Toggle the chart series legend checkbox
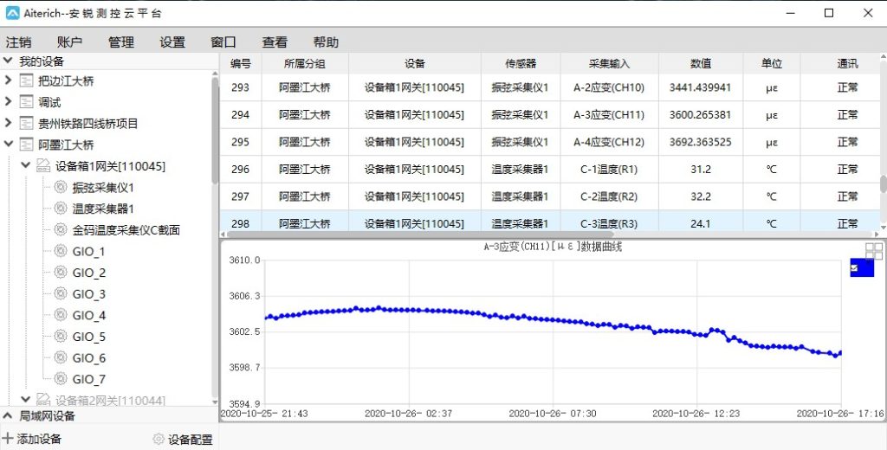The height and width of the screenshot is (450, 887). [855, 268]
